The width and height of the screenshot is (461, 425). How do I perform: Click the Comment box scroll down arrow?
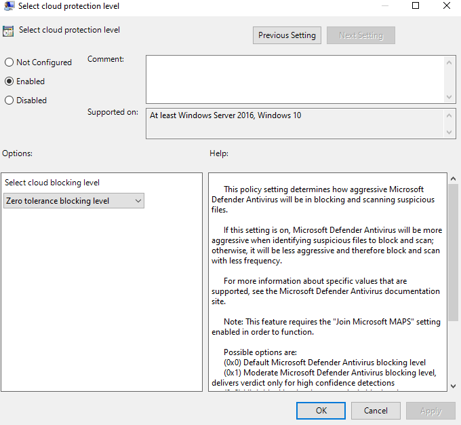pos(449,96)
